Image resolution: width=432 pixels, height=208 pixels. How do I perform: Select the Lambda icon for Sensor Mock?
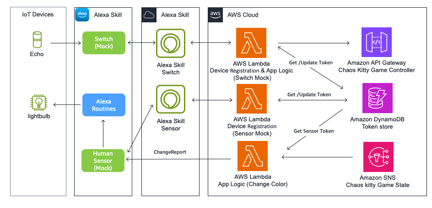[x=252, y=99]
